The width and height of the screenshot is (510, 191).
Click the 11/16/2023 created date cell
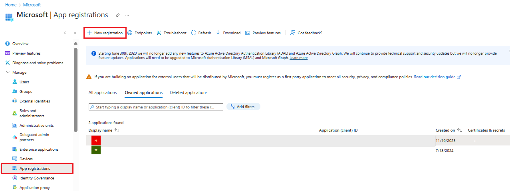coord(445,140)
